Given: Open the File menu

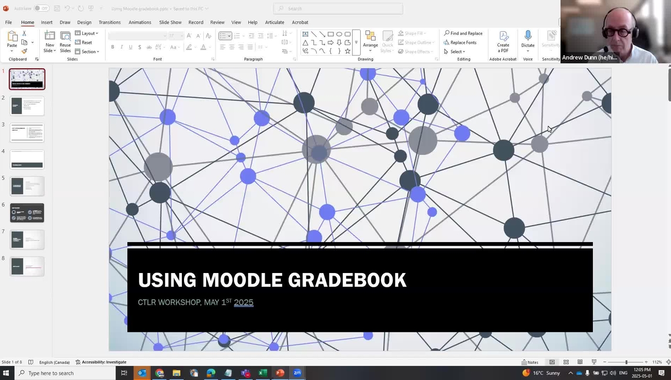Looking at the screenshot, I should pyautogui.click(x=8, y=23).
